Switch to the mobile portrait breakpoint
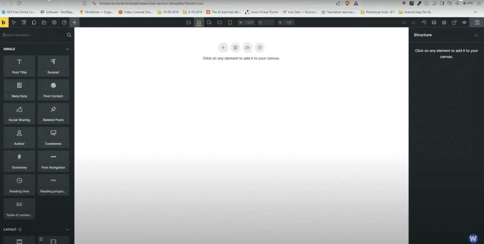The width and height of the screenshot is (484, 244). tap(230, 22)
